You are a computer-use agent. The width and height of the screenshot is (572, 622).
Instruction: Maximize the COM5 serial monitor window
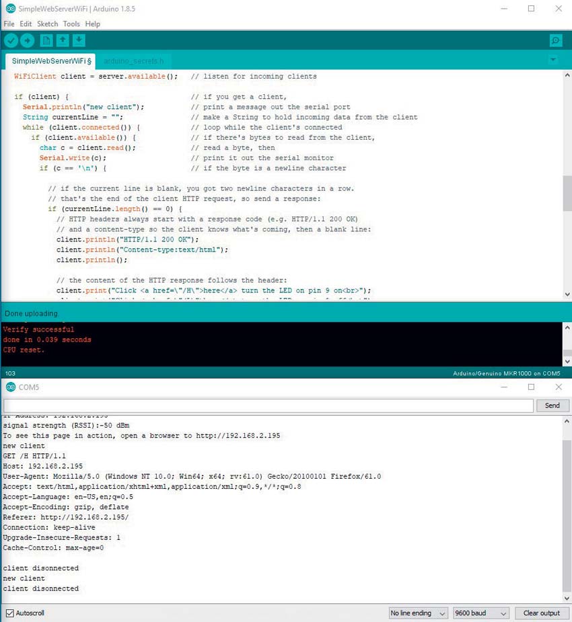click(531, 387)
